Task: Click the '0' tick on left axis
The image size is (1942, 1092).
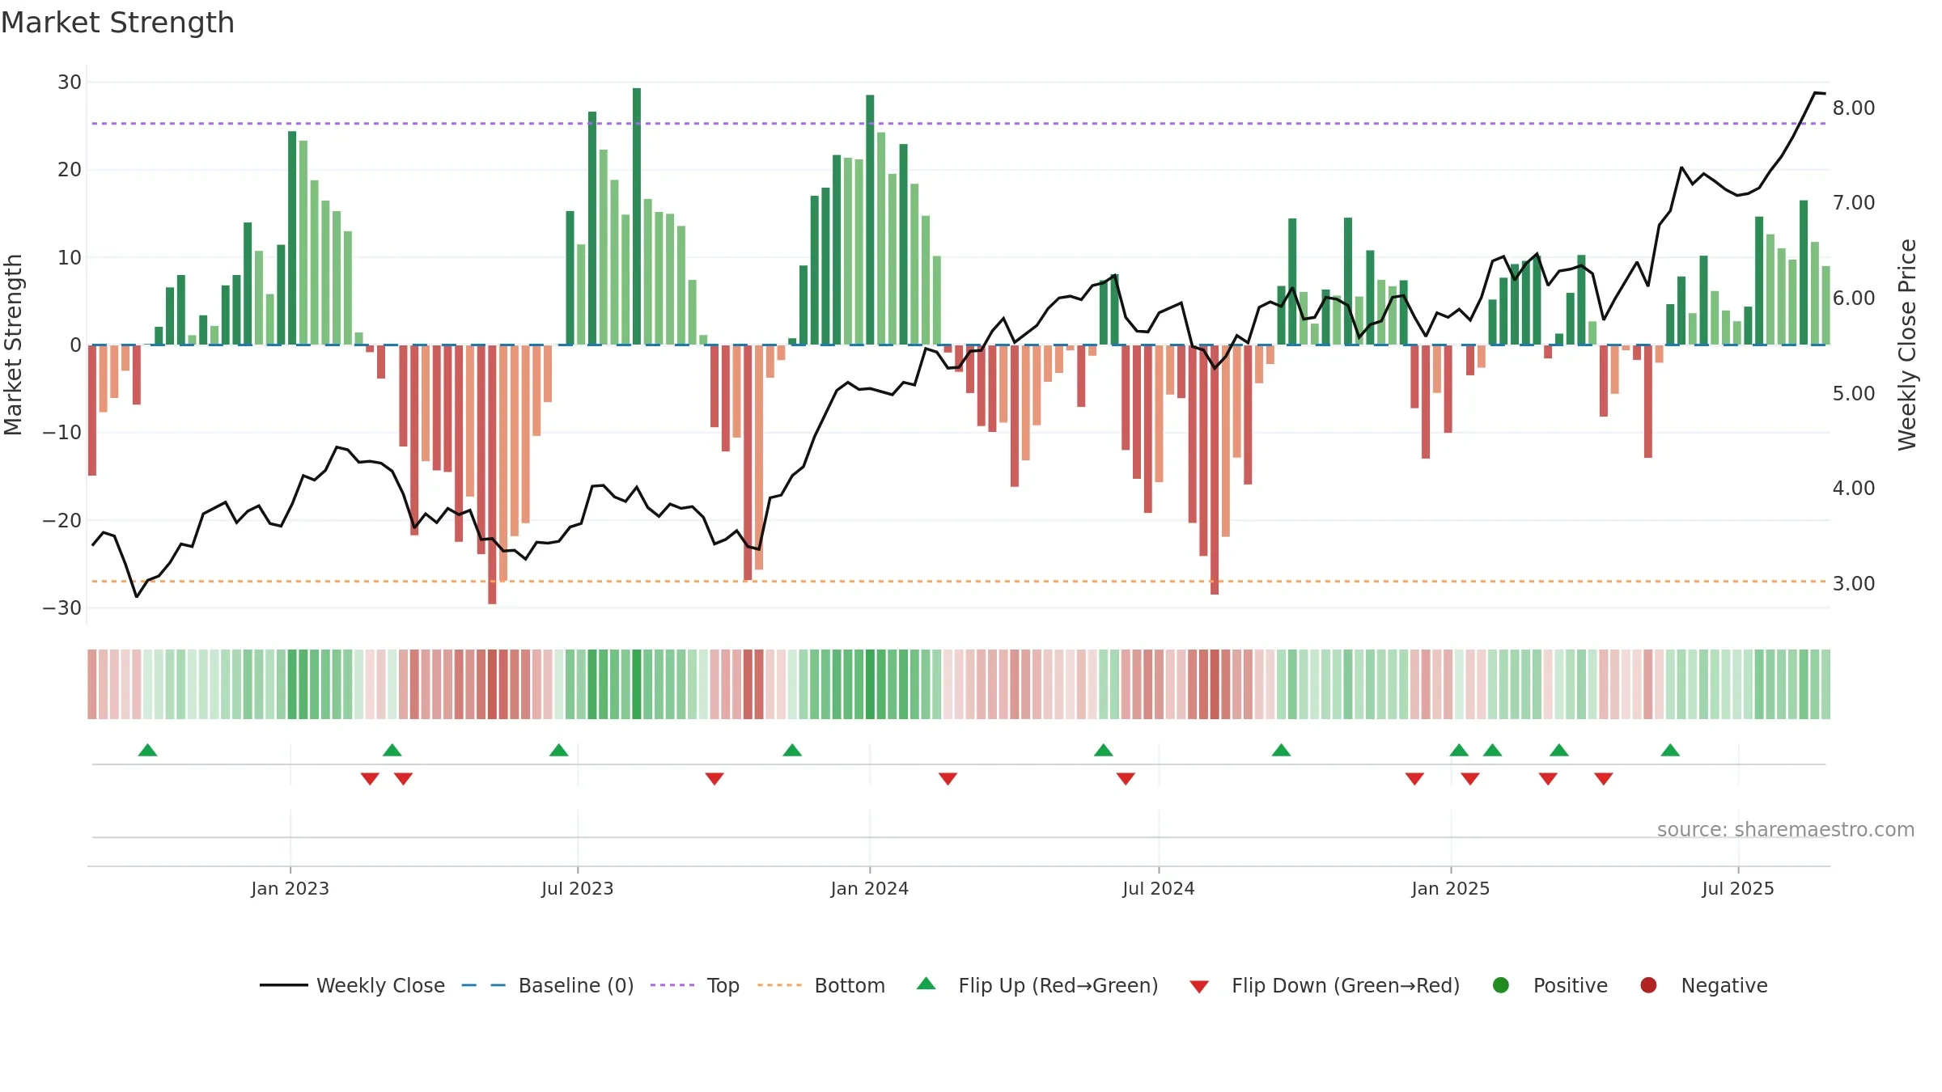Action: click(76, 345)
